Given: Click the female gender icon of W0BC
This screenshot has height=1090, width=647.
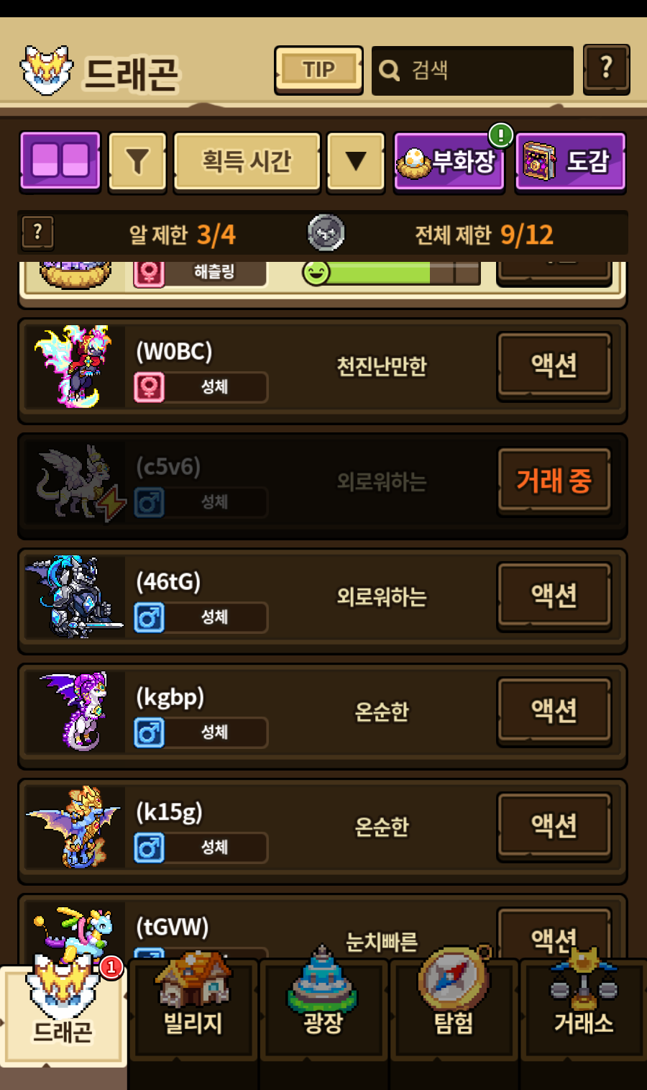Looking at the screenshot, I should 149,387.
